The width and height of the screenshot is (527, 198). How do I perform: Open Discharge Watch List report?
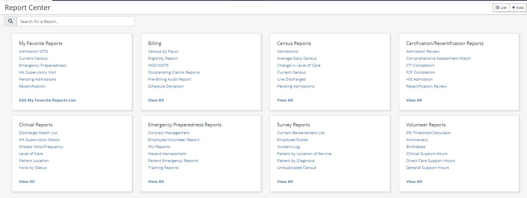pyautogui.click(x=38, y=133)
